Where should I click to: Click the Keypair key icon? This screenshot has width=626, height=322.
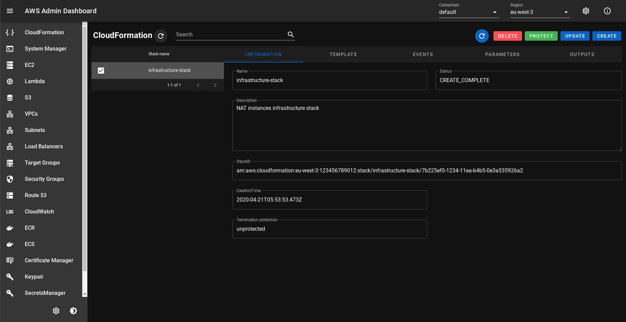tap(10, 277)
